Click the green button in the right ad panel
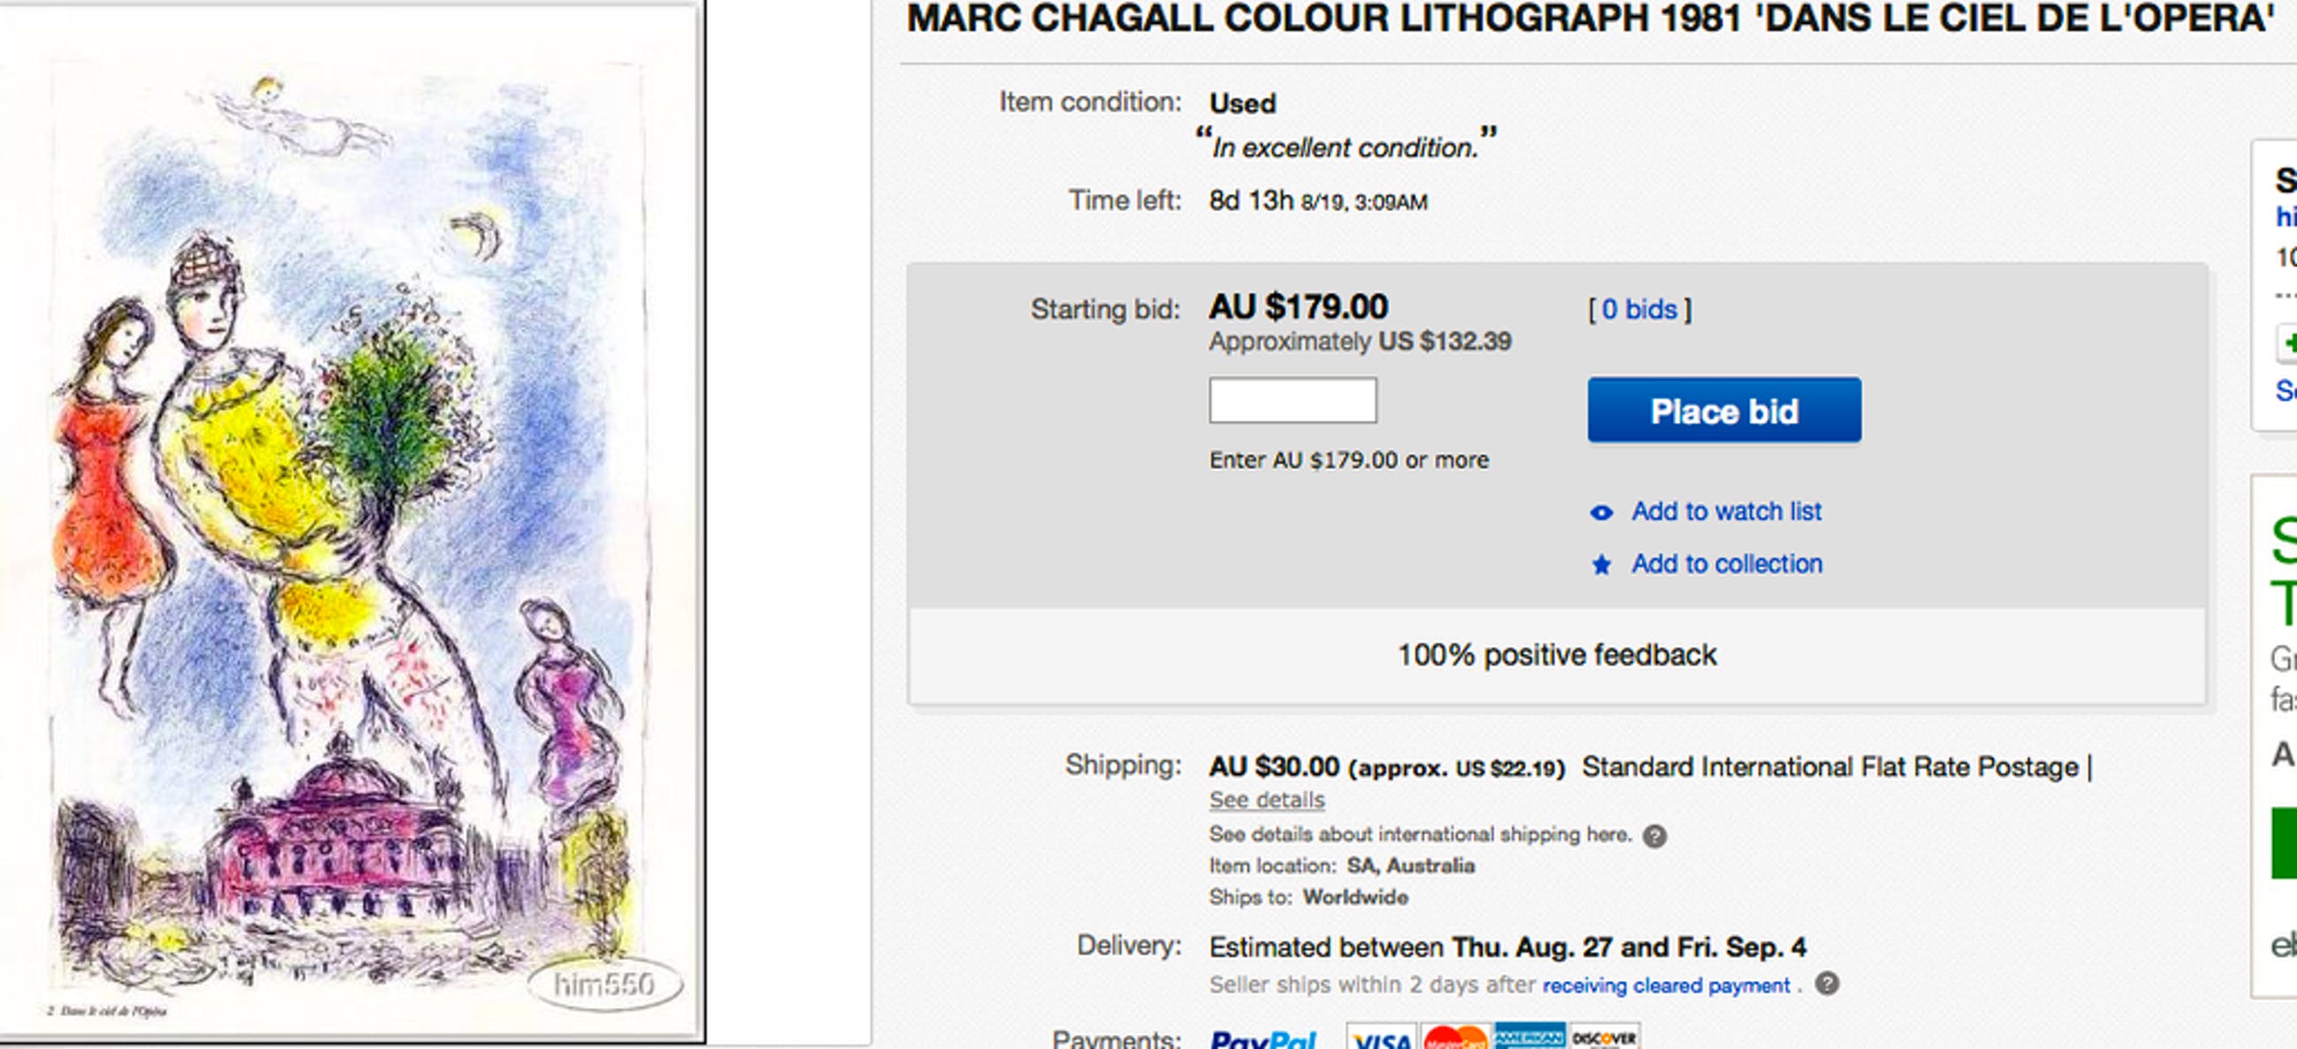The height and width of the screenshot is (1049, 2297). tap(2285, 842)
